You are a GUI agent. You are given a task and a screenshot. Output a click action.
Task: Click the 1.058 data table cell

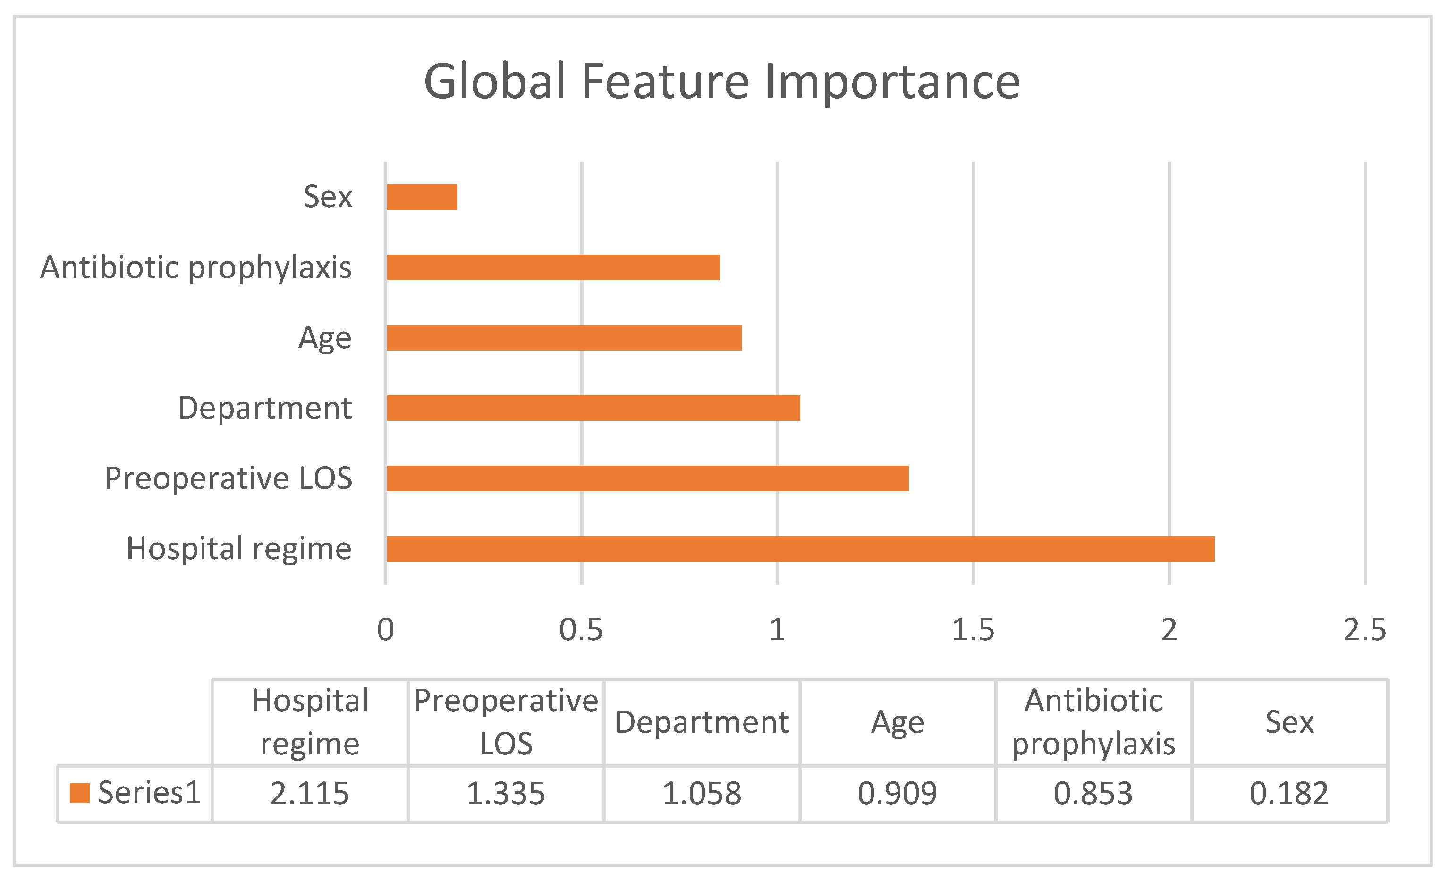702,794
